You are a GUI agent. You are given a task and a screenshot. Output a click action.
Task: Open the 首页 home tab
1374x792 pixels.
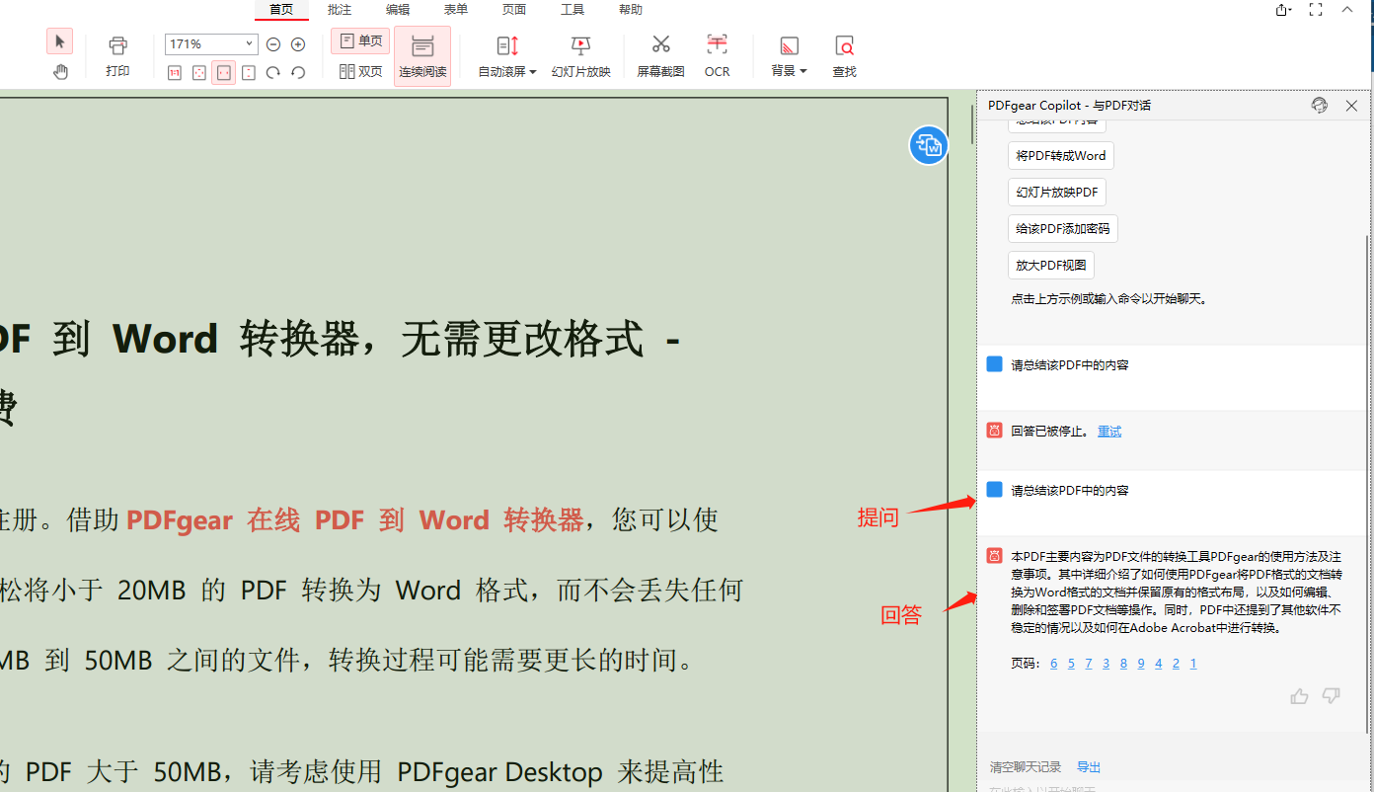(x=281, y=10)
